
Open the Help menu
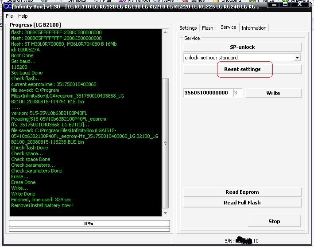23,16
